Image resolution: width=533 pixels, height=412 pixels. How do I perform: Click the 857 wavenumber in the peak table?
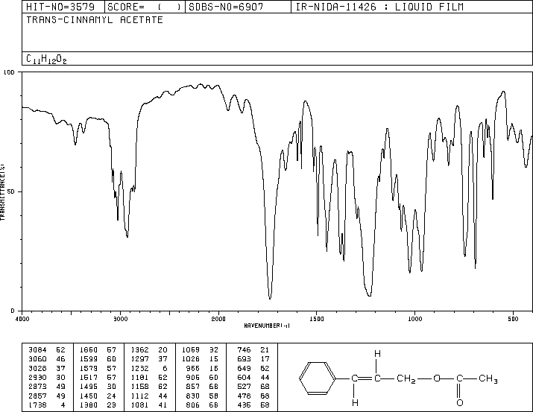tap(193, 387)
